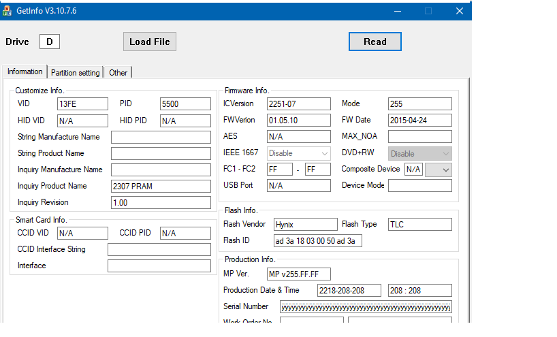Select the CCID PID field
The image size is (557, 337).
[x=185, y=233]
